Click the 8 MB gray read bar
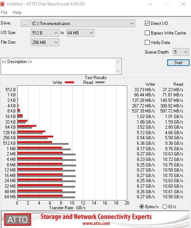Screen dimensions: 191x228 tap(47, 165)
